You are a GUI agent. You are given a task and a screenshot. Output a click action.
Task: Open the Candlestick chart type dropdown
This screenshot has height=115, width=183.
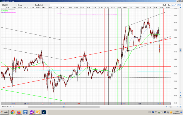pos(42,5)
